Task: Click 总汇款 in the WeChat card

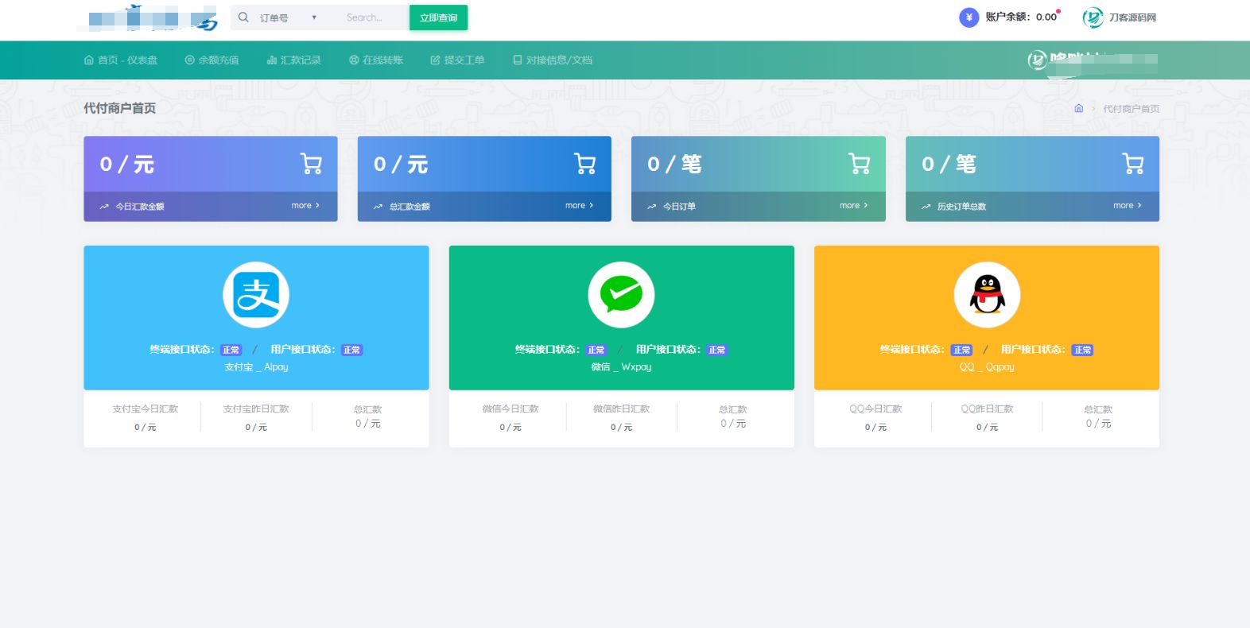Action: click(x=732, y=409)
